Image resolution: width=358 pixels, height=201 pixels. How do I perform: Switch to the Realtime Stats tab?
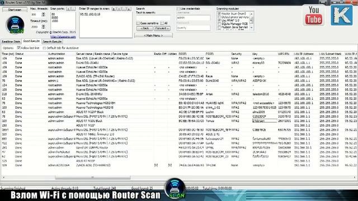pos(11,41)
